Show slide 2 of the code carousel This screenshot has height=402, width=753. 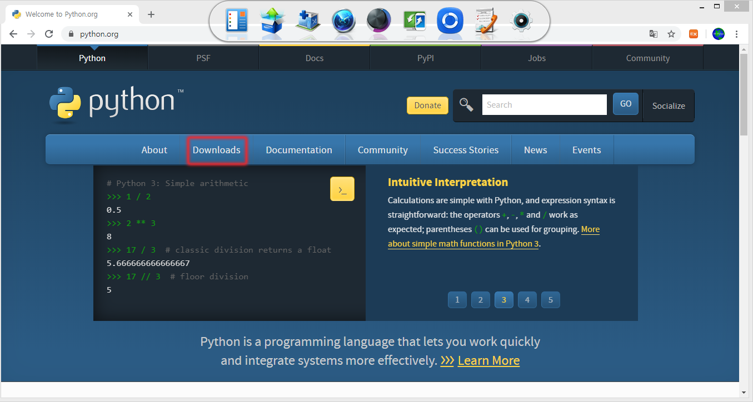coord(481,300)
